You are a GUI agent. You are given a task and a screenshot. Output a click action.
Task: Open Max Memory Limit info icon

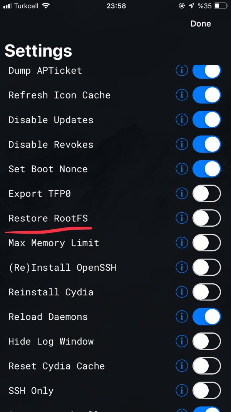(181, 243)
